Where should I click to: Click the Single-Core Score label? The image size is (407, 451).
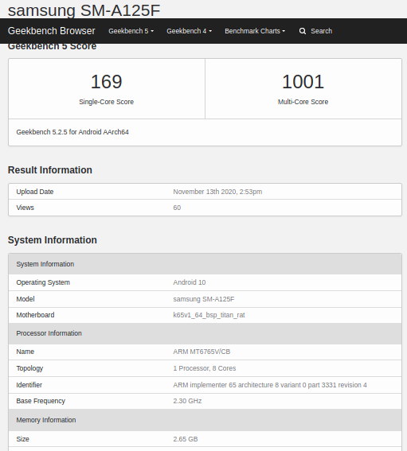106,102
